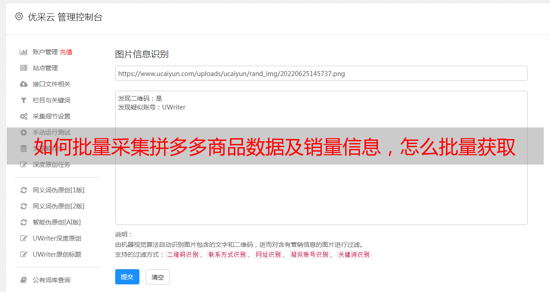Click the 联系方式识别 filter tag
The image size is (550, 292).
click(227, 254)
